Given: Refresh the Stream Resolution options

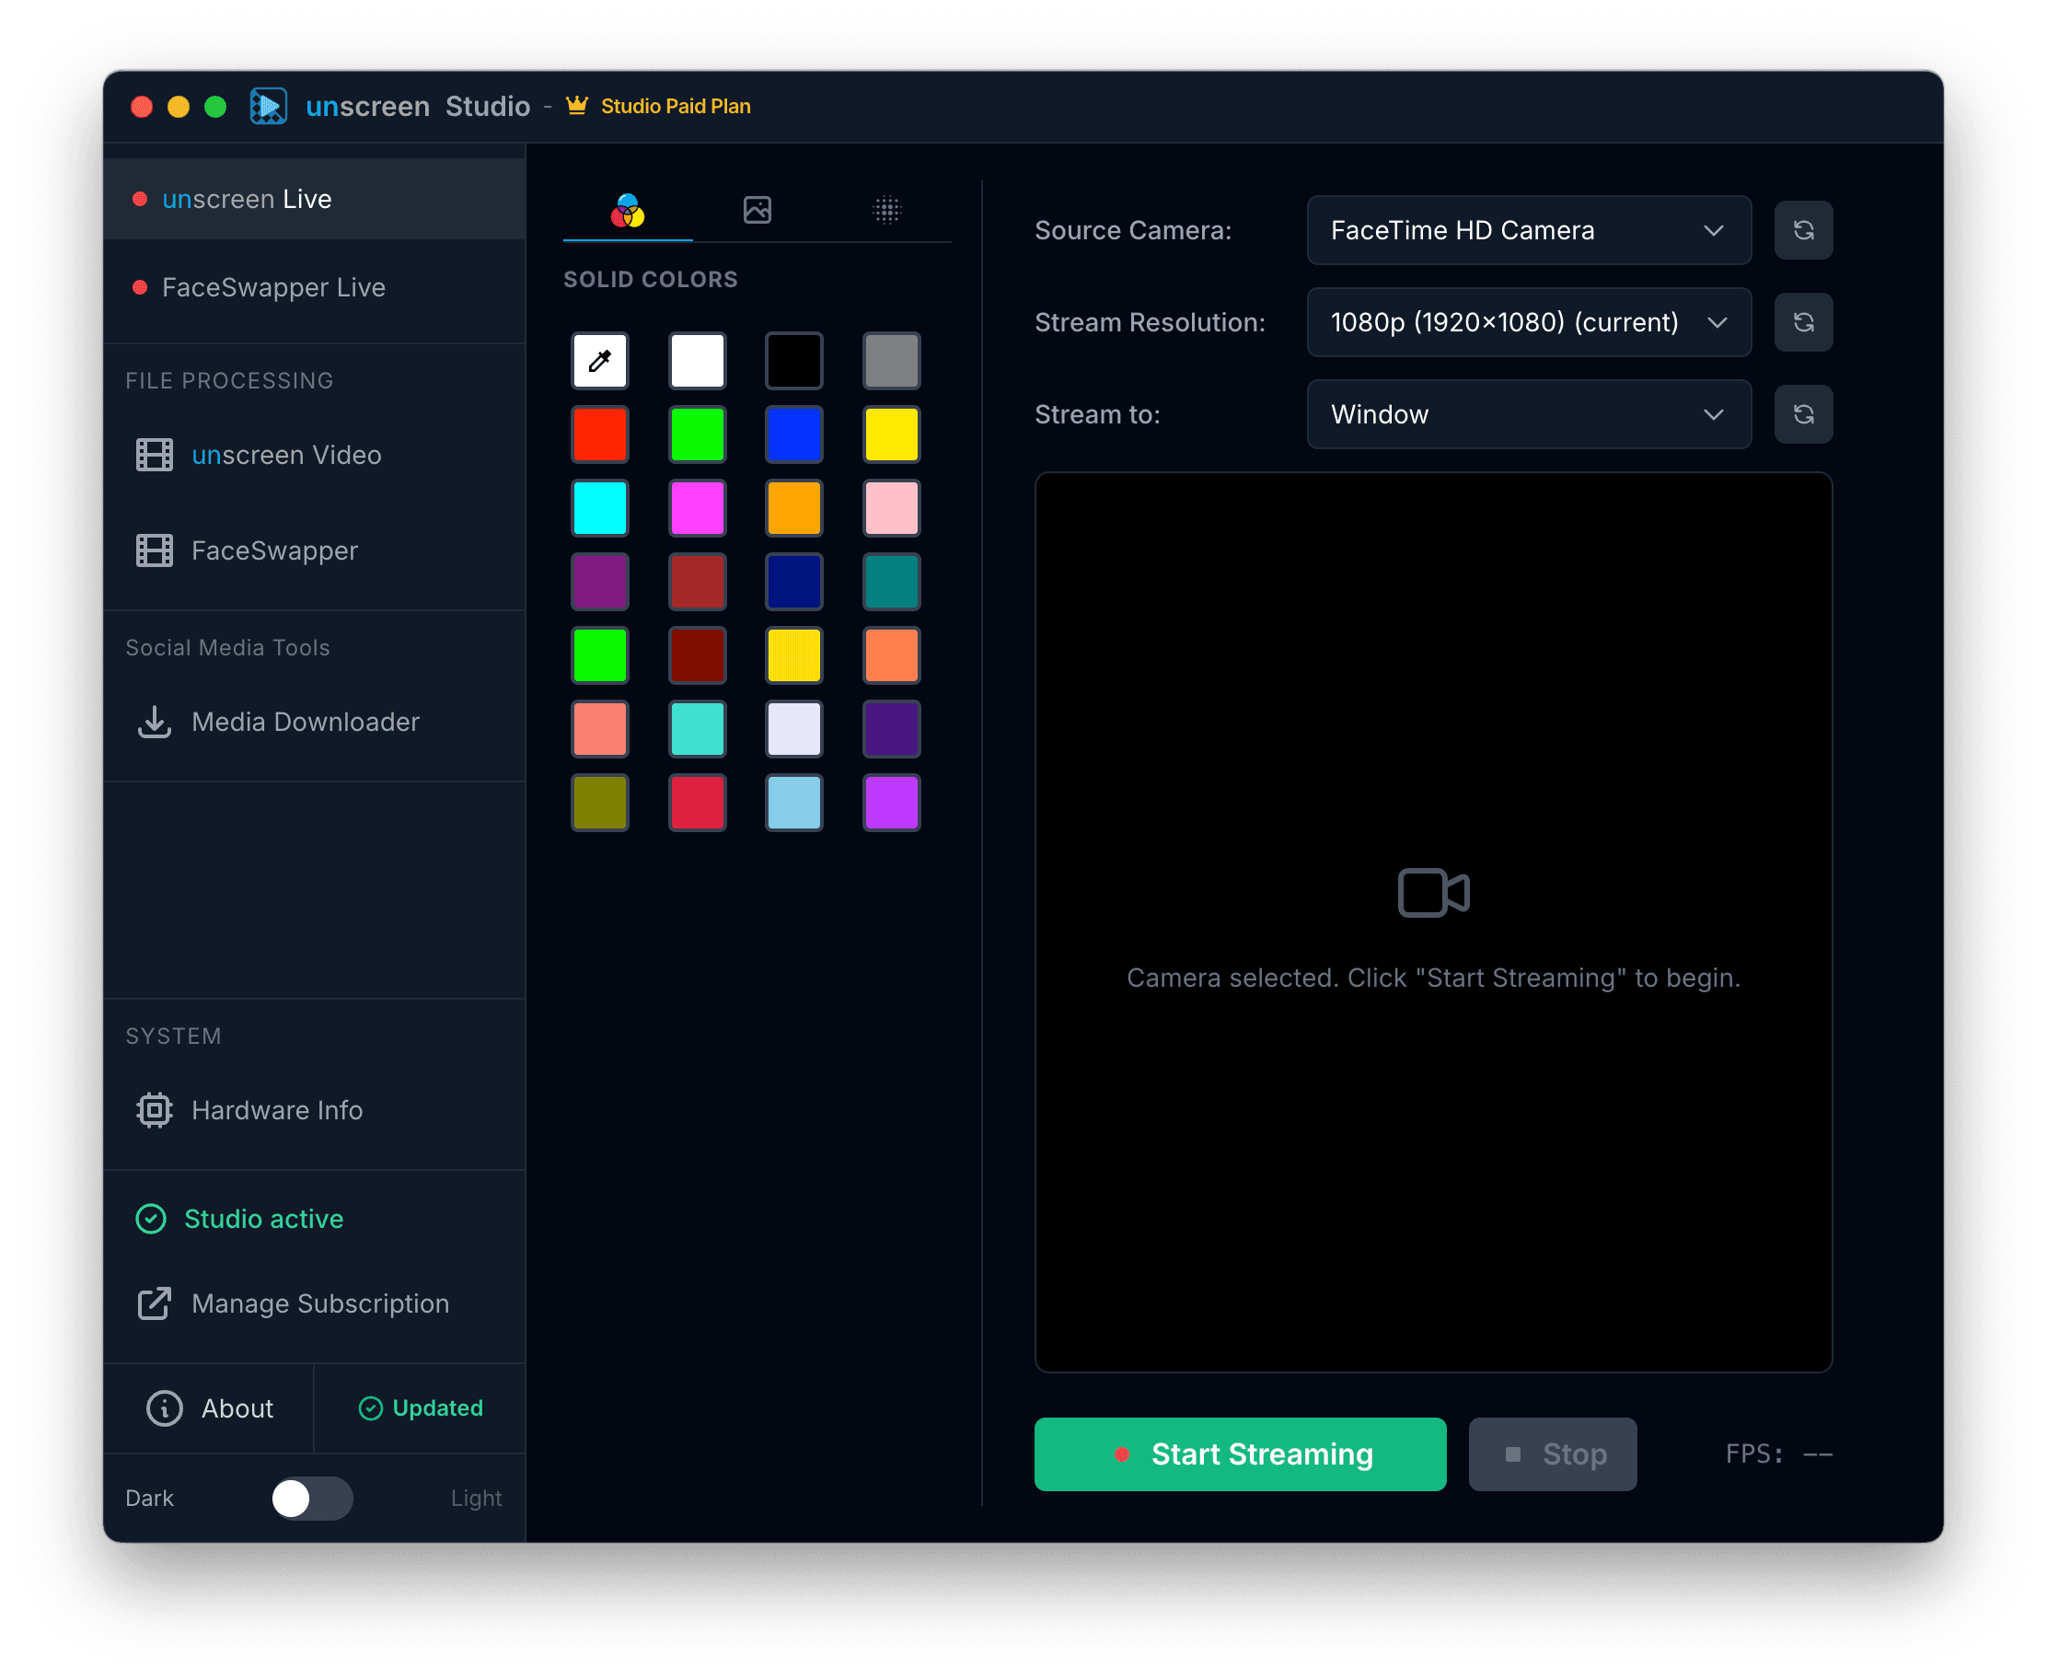Looking at the screenshot, I should [1802, 322].
